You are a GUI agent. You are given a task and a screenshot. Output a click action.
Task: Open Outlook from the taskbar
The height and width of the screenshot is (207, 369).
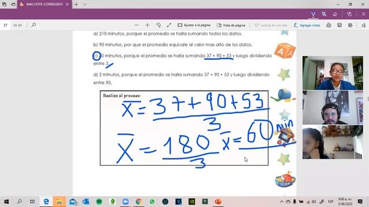coord(86,202)
